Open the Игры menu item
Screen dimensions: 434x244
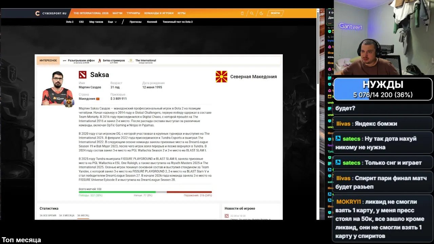point(181,13)
